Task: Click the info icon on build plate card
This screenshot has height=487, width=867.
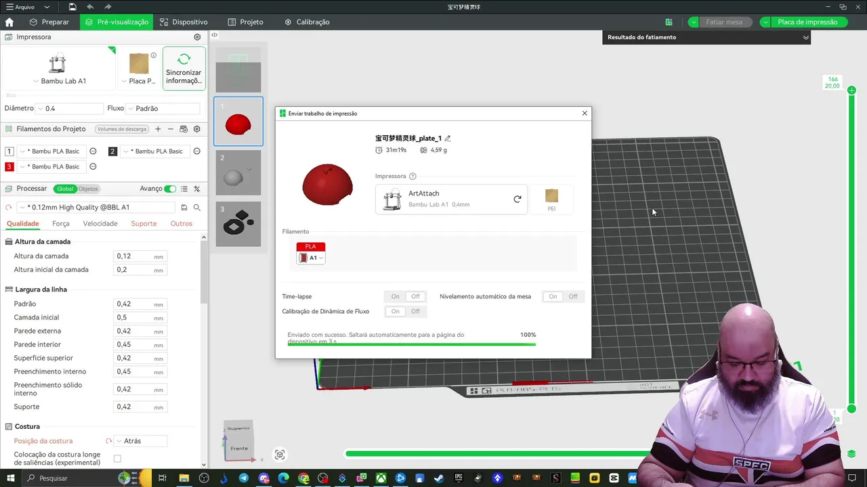Action: [x=154, y=55]
